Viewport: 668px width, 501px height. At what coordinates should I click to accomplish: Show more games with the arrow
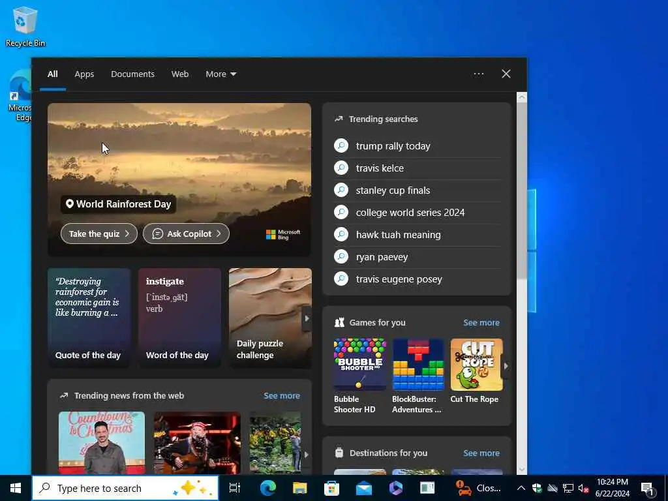point(506,366)
